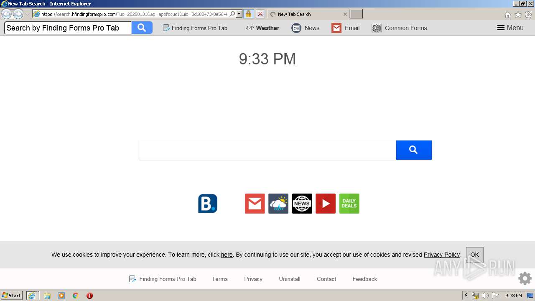Click the Action Center flag tray icon
This screenshot has width=535, height=301.
[495, 296]
